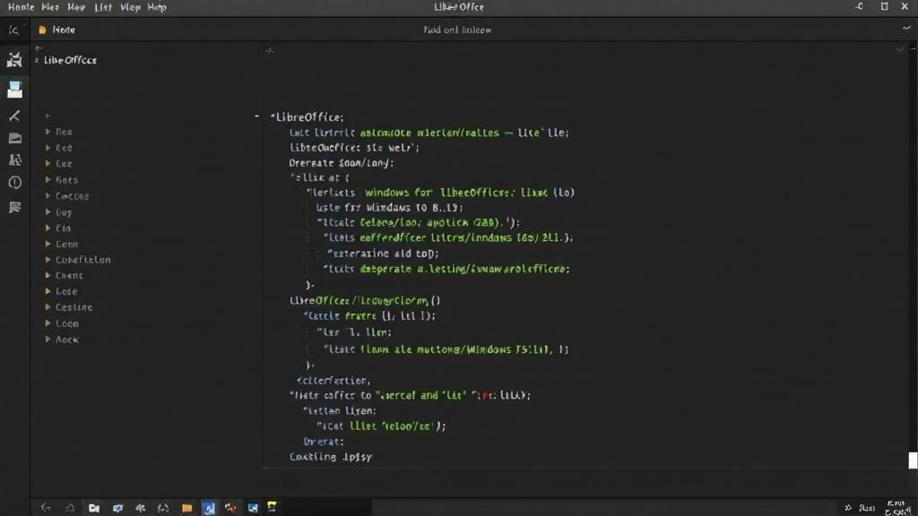The height and width of the screenshot is (516, 918).
Task: Expand the 'Loem' tree item arrow
Action: coord(48,322)
